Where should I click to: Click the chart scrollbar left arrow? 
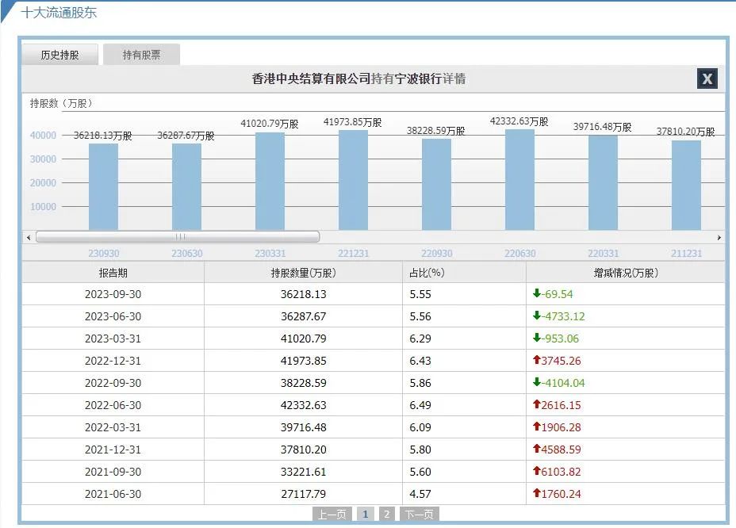[29, 238]
